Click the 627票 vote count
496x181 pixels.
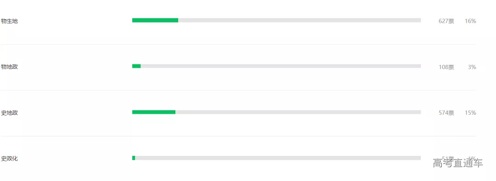[x=446, y=21]
